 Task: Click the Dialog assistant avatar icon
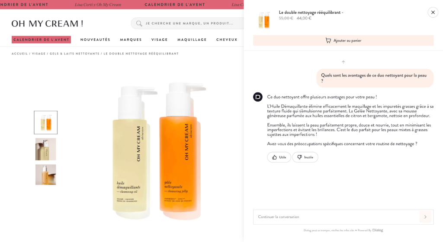[x=258, y=97]
